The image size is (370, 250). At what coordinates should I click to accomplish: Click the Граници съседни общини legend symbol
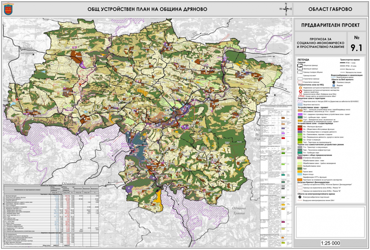click(x=300, y=72)
